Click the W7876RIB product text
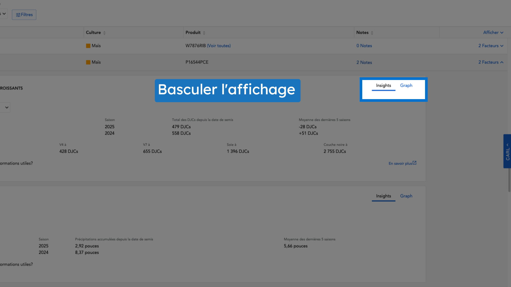This screenshot has width=511, height=287. (196, 46)
